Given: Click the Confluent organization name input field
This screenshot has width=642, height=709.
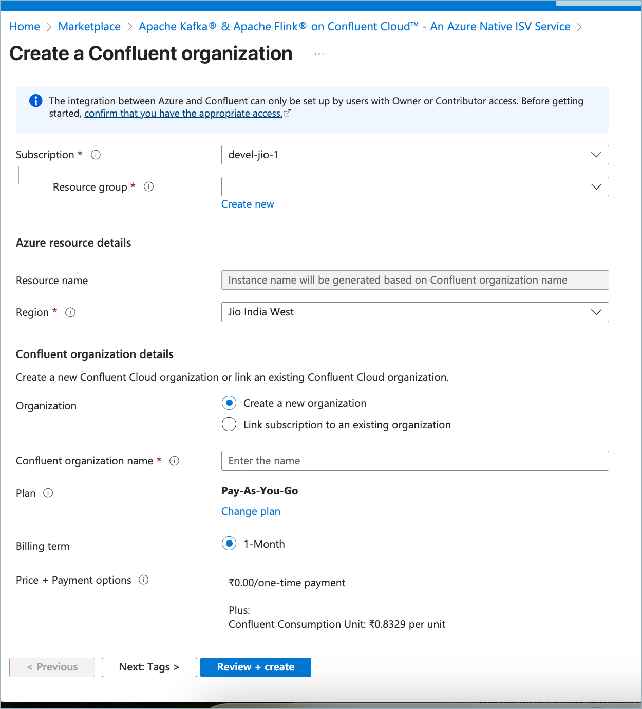Looking at the screenshot, I should point(414,461).
